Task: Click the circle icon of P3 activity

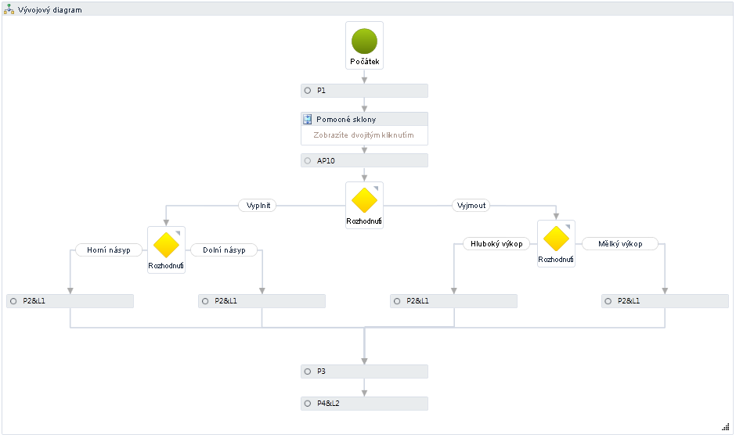Action: (x=308, y=372)
